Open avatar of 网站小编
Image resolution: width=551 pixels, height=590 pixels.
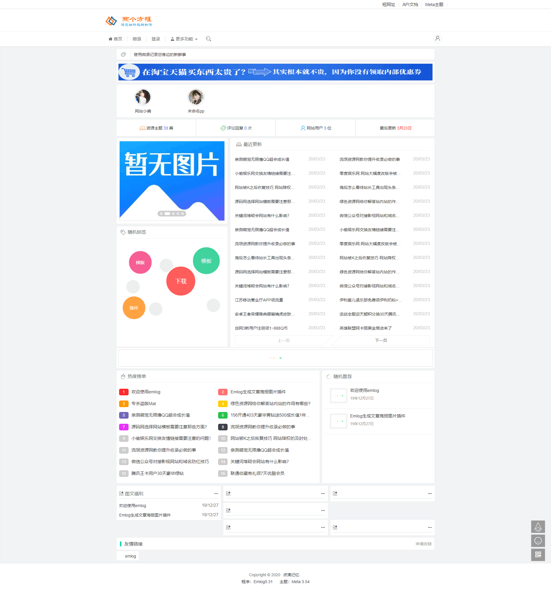[143, 97]
